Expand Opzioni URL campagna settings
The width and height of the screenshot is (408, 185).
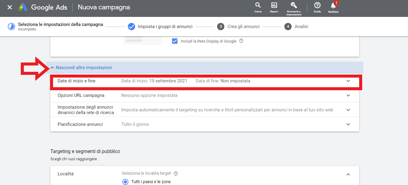[x=348, y=95]
